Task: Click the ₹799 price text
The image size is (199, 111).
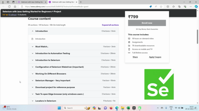Action: tap(133, 17)
